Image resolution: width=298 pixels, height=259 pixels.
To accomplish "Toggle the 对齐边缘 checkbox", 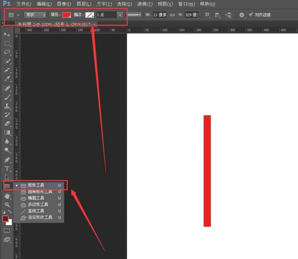I will [251, 15].
